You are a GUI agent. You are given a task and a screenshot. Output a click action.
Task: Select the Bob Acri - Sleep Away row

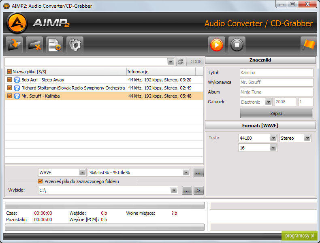104,80
